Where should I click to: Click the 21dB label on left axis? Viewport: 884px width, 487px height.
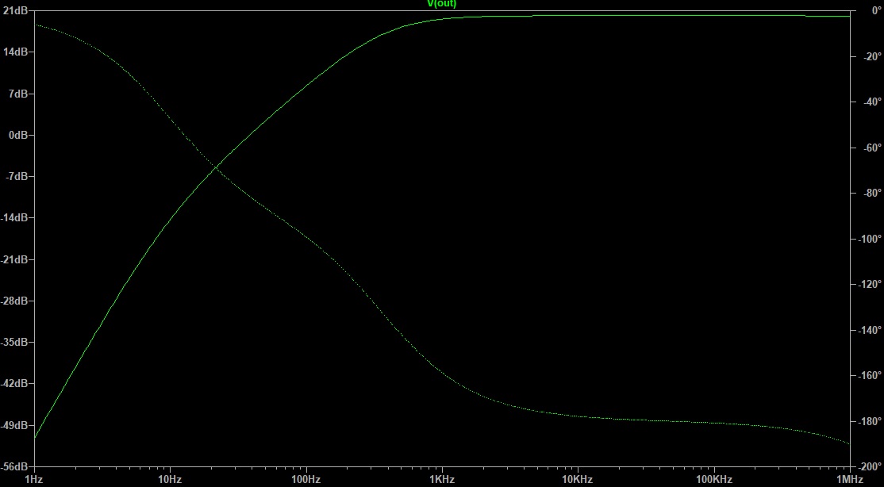coord(17,11)
